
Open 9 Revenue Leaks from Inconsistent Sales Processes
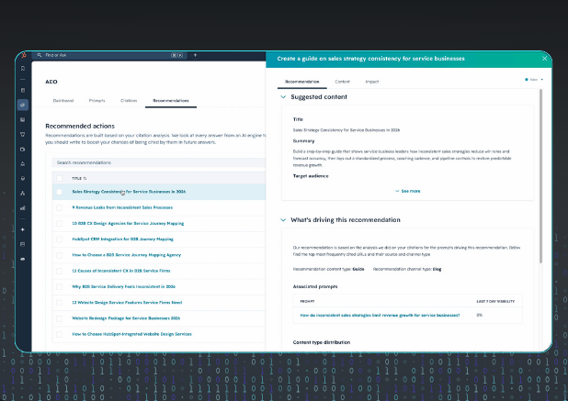(x=122, y=207)
